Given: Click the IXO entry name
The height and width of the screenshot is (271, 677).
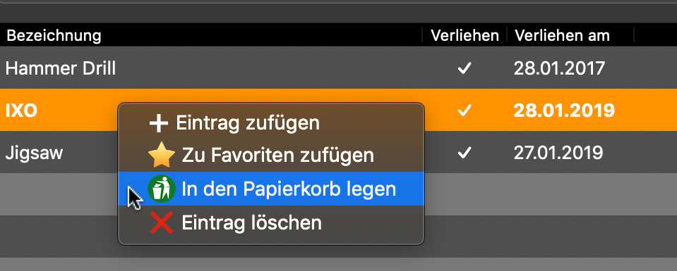Looking at the screenshot, I should (x=21, y=111).
